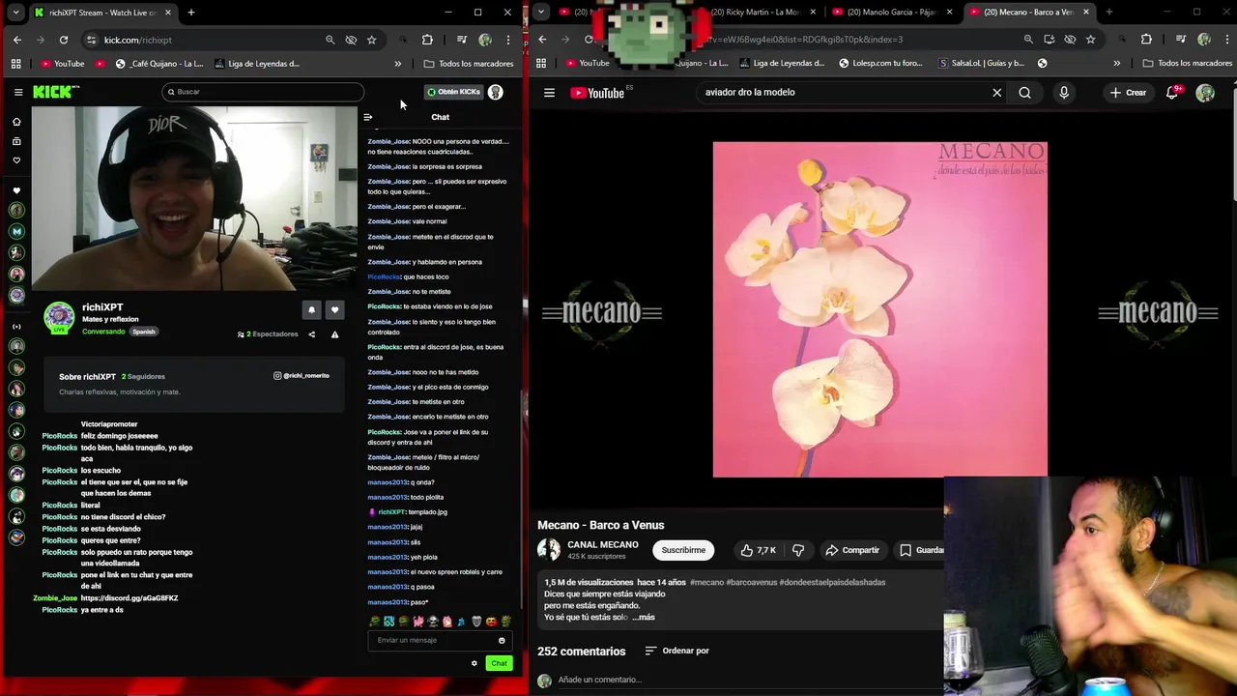Click the YouTube logo
Image resolution: width=1237 pixels, height=696 pixels.
click(597, 93)
